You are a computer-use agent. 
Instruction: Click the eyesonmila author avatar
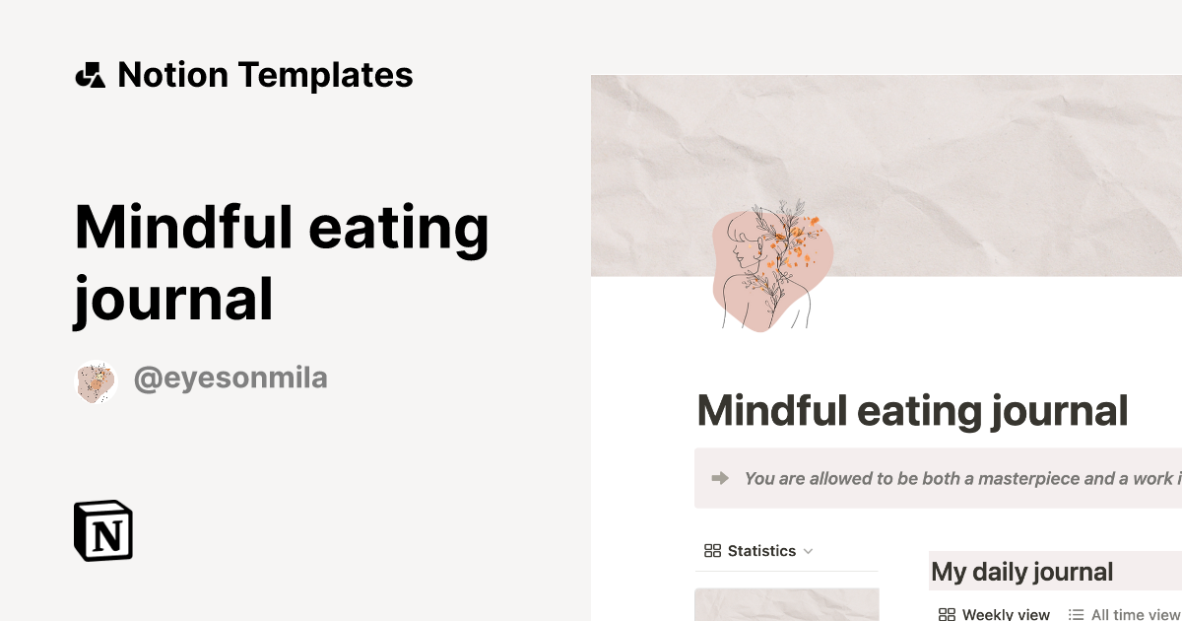tap(97, 381)
